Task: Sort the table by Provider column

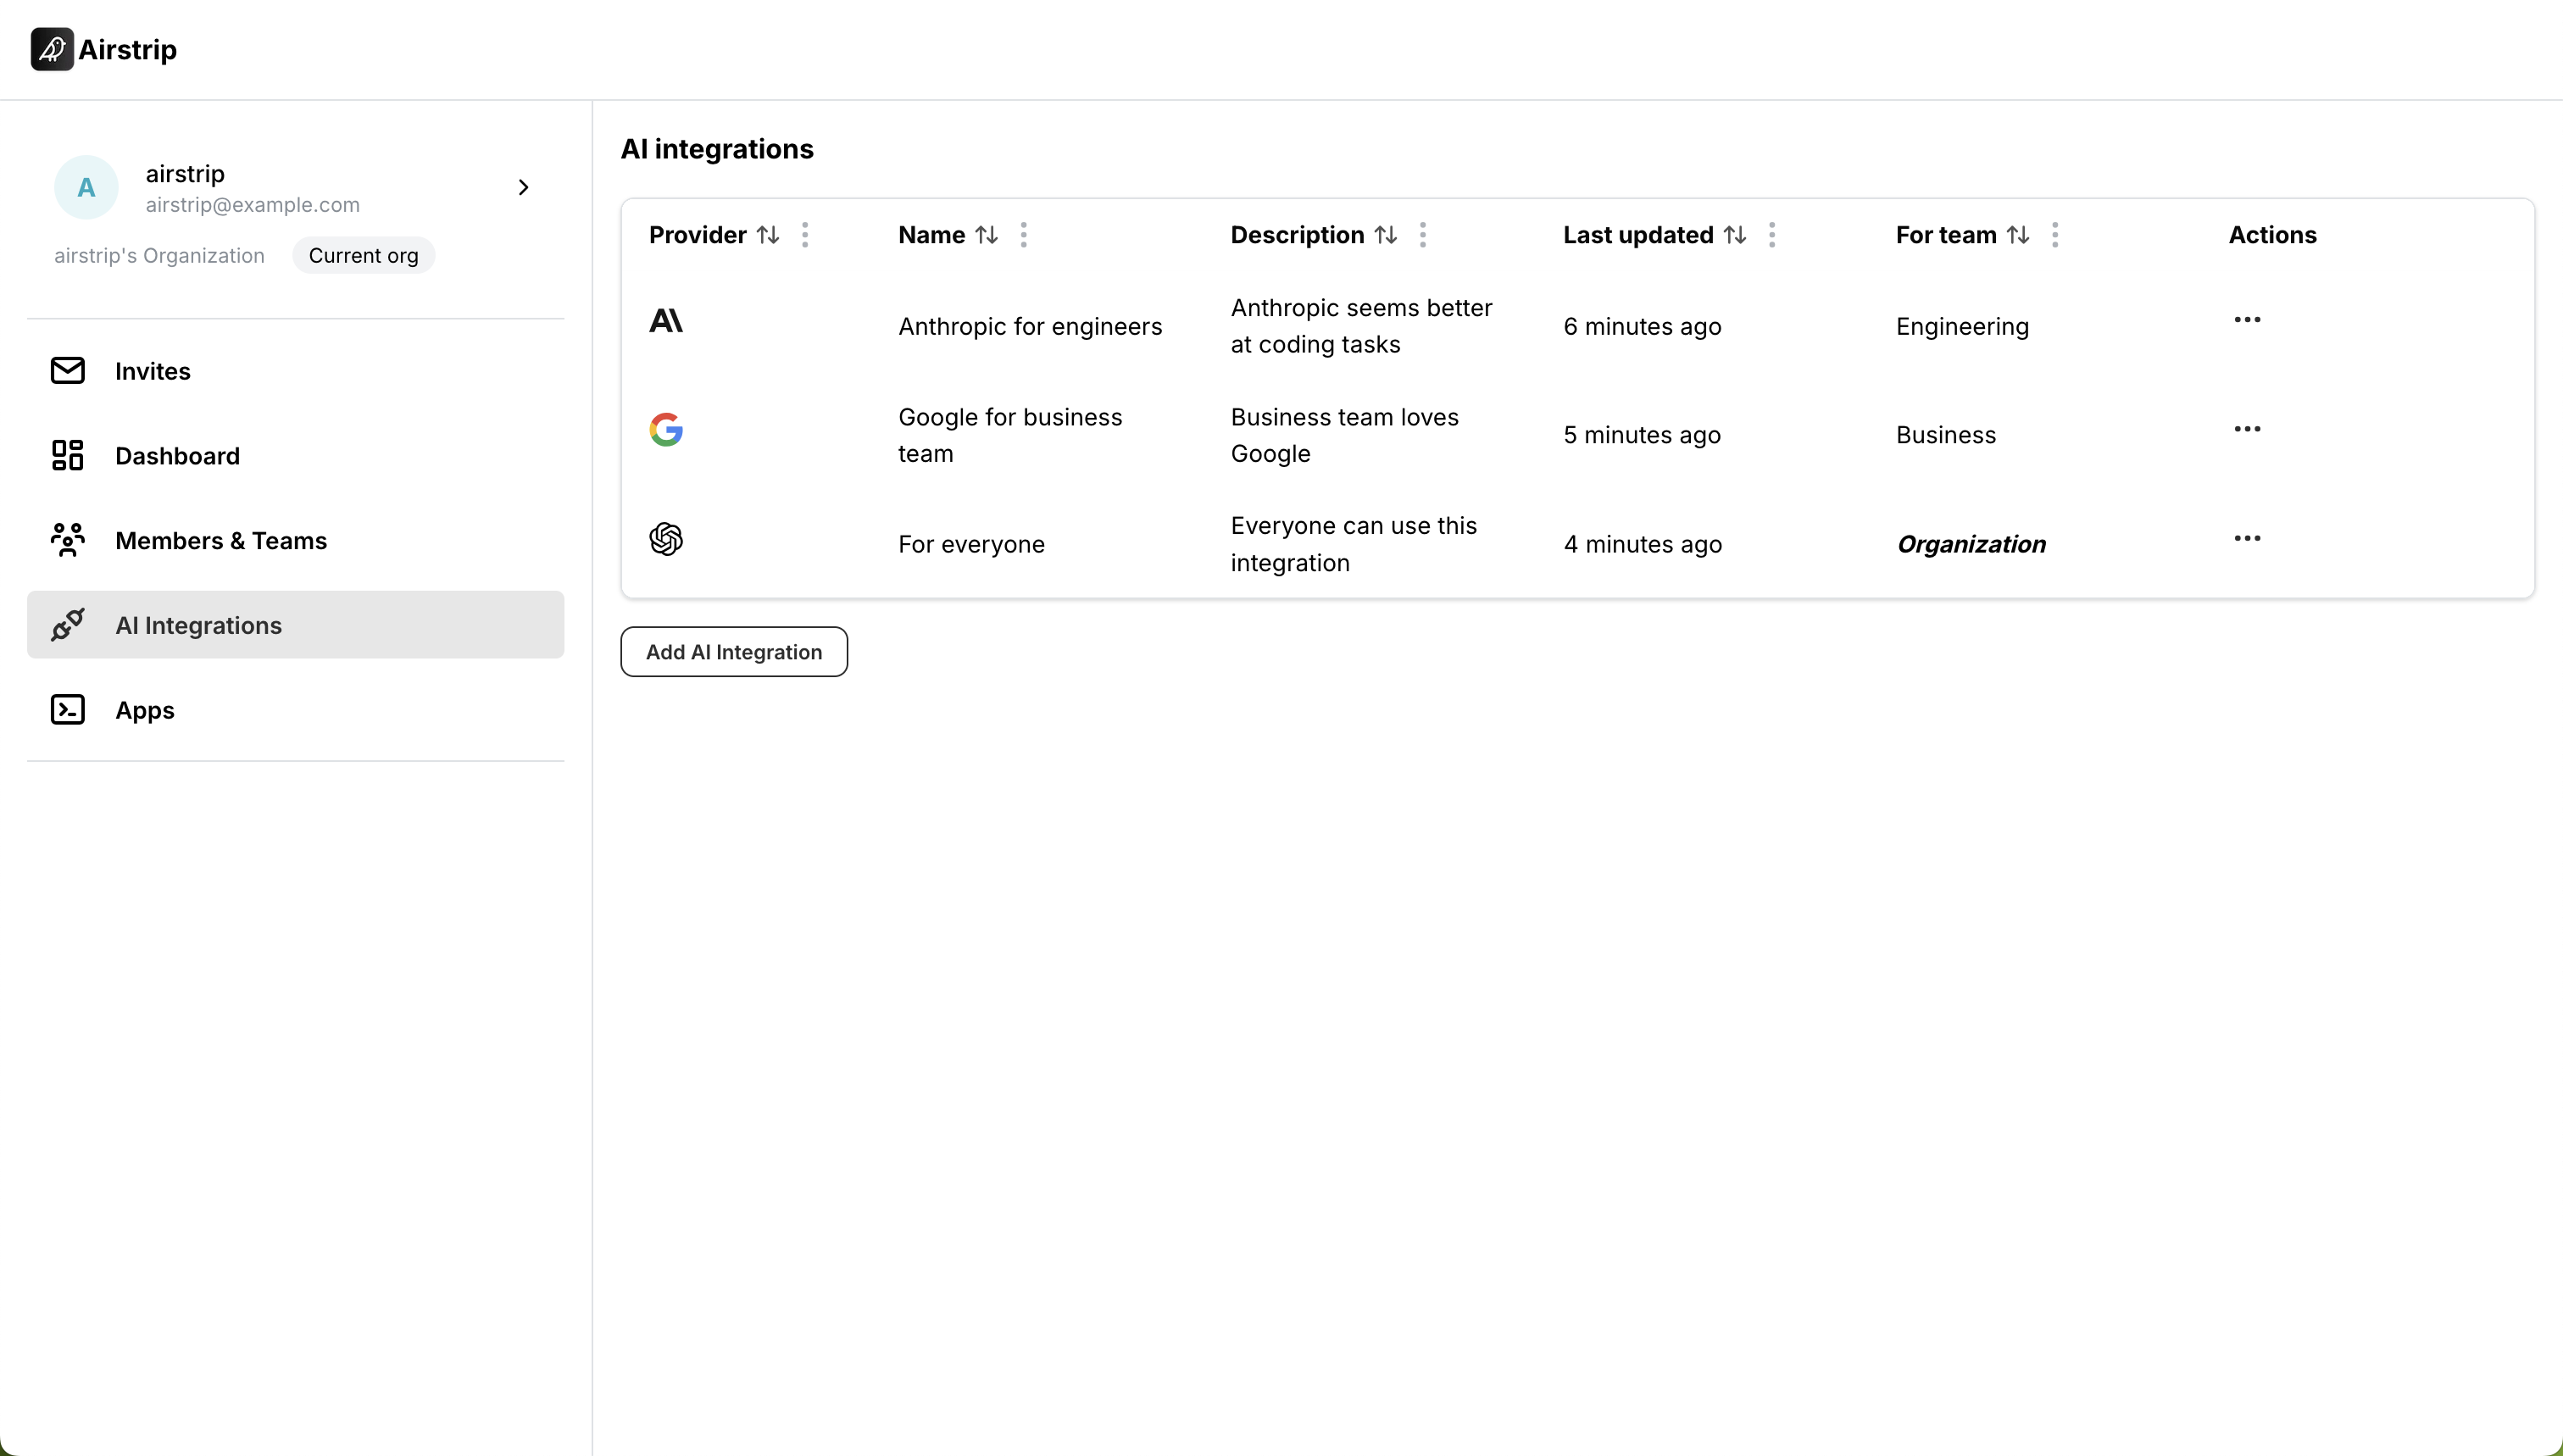Action: tap(767, 235)
